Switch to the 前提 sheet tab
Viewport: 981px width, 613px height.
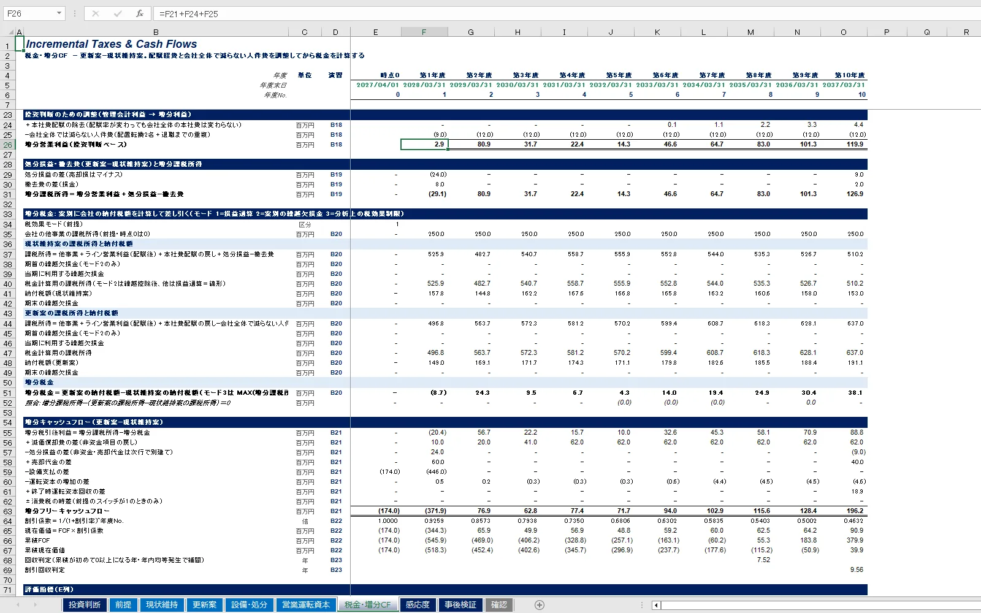[x=123, y=605]
